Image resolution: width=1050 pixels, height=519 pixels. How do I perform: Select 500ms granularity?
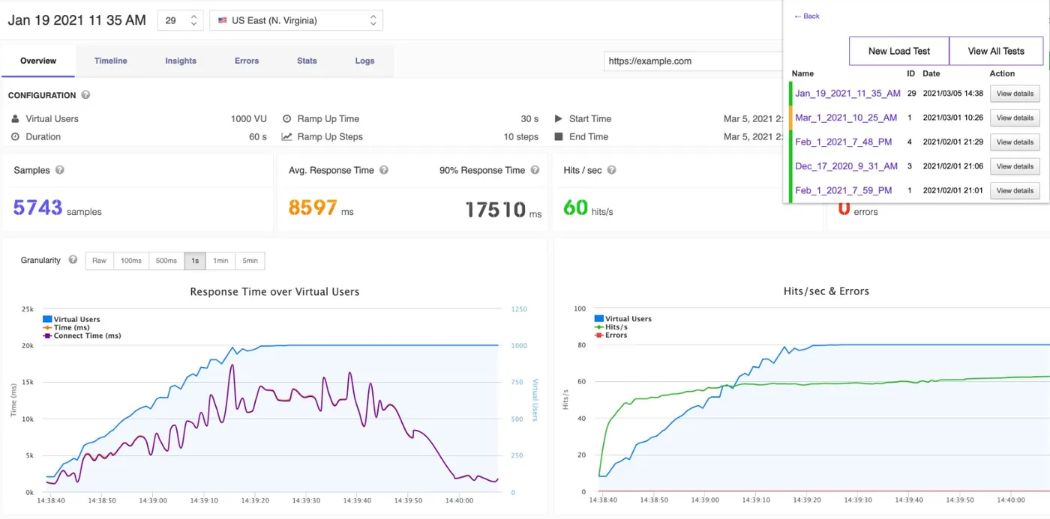pos(166,261)
